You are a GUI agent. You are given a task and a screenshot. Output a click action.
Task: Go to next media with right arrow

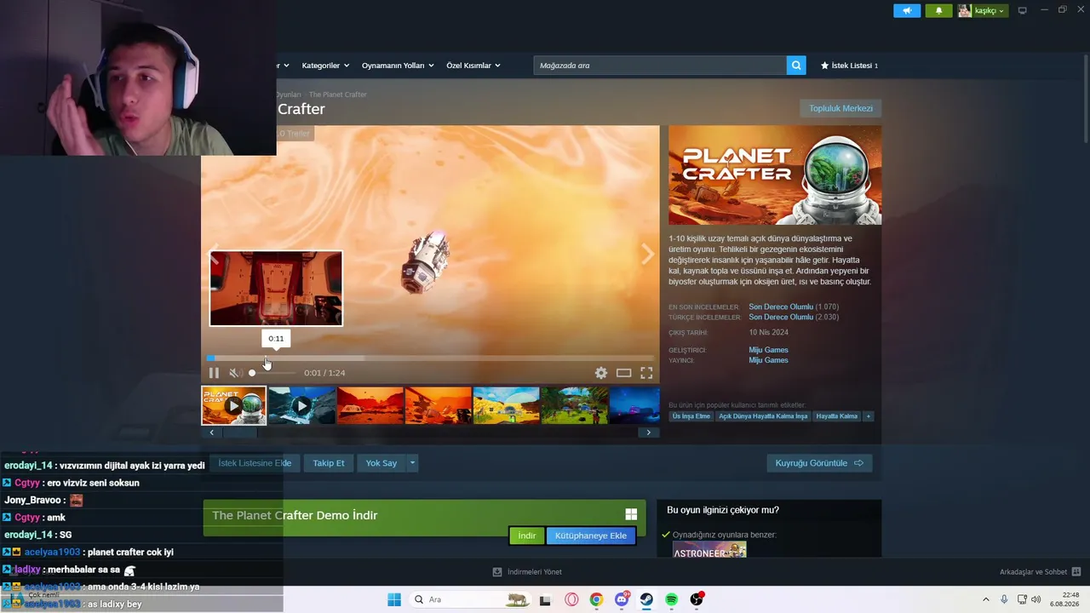(648, 254)
